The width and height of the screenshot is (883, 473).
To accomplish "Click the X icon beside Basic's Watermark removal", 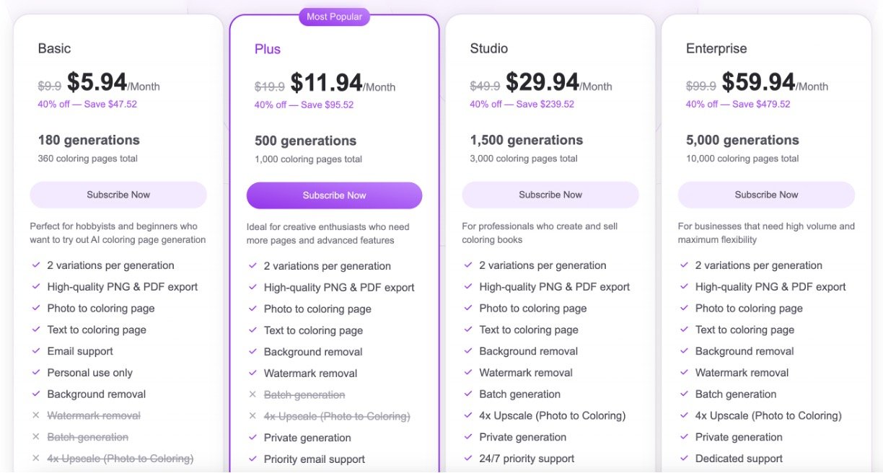I will (x=36, y=416).
